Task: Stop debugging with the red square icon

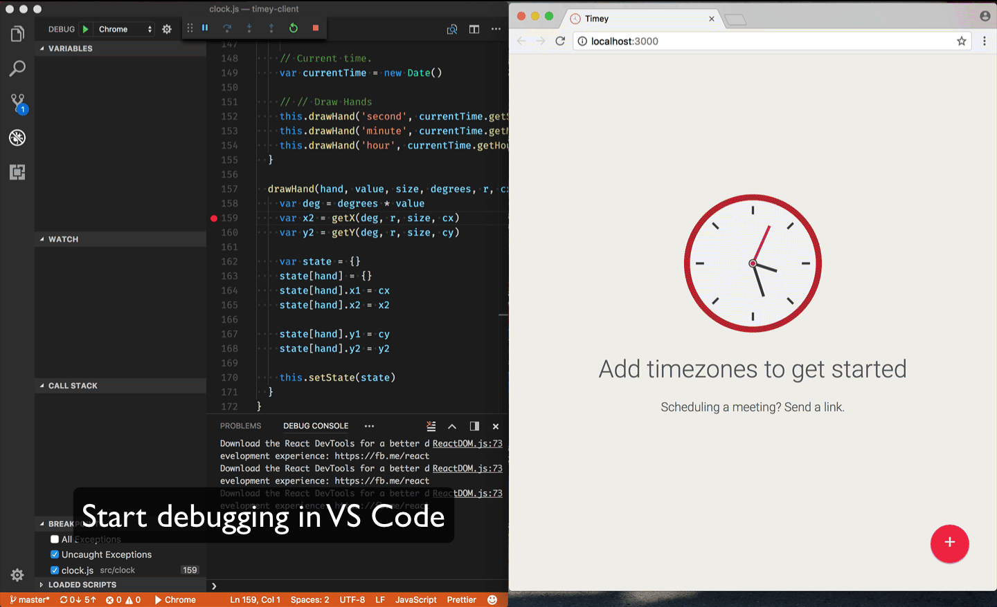Action: point(315,29)
